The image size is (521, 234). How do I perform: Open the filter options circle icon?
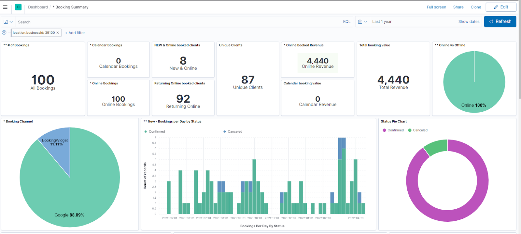(x=4, y=32)
